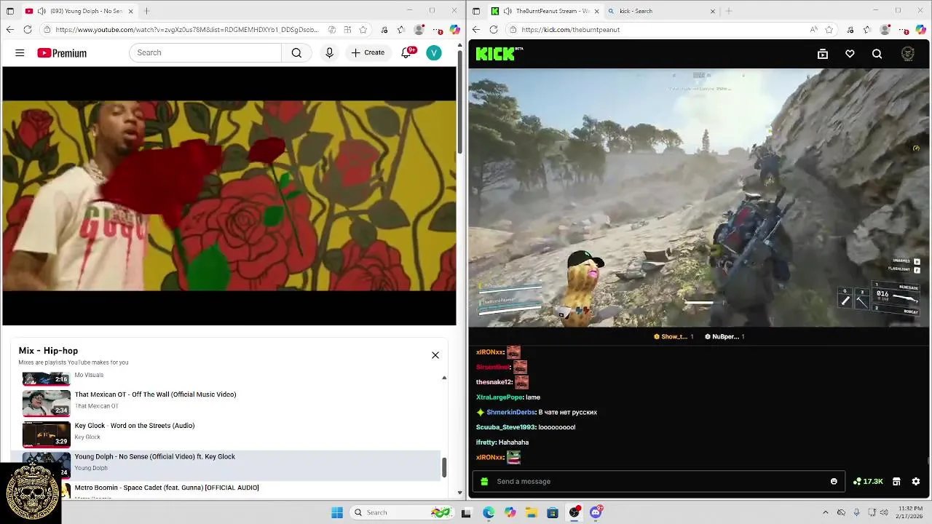Reload the YouTube window page
The width and height of the screenshot is (932, 524).
pyautogui.click(x=28, y=29)
